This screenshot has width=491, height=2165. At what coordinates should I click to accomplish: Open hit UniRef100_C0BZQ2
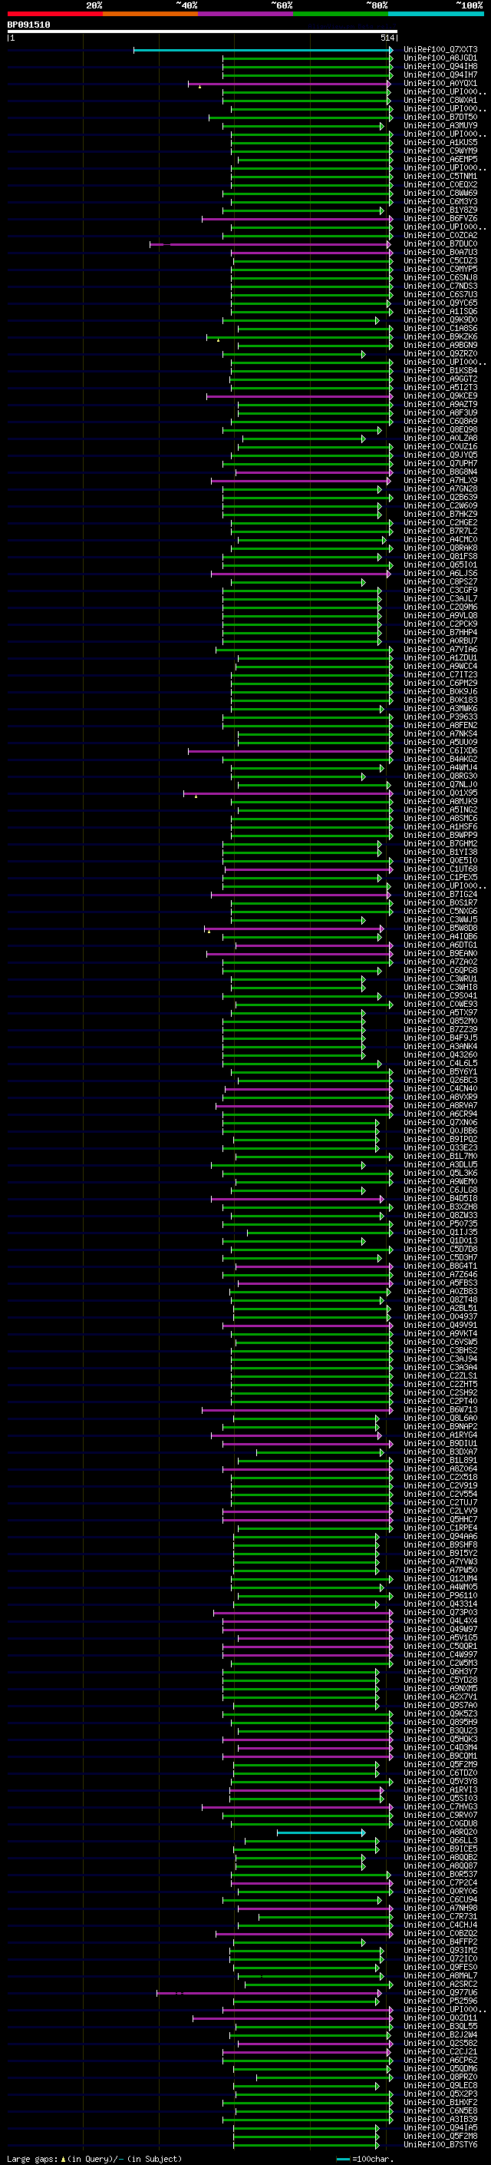(440, 1933)
